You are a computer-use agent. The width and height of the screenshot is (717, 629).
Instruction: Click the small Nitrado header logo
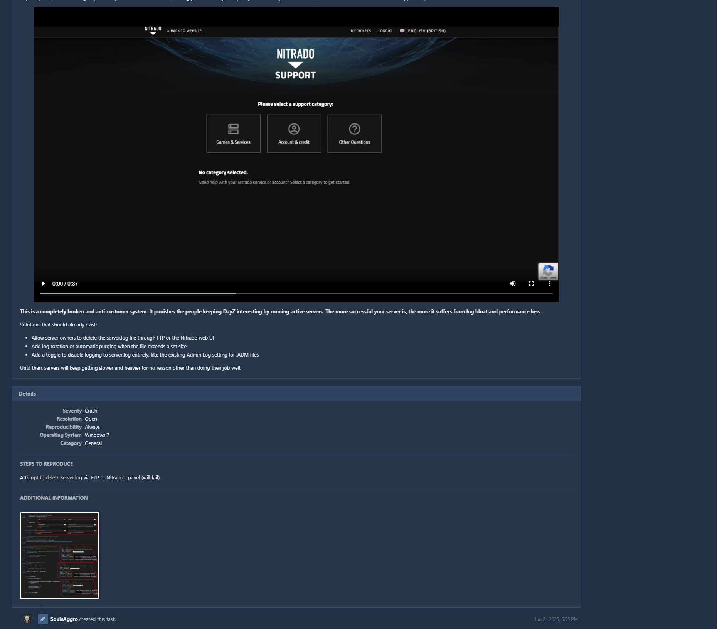click(x=153, y=30)
